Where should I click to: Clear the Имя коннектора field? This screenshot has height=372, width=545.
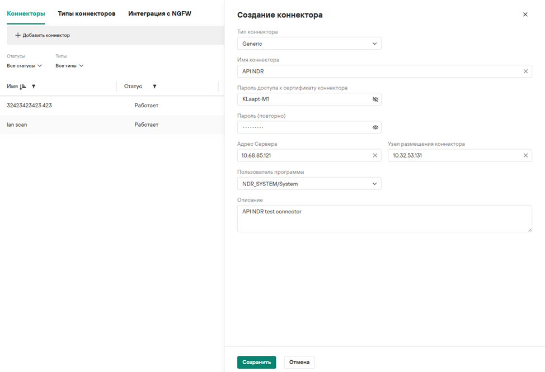click(x=525, y=71)
